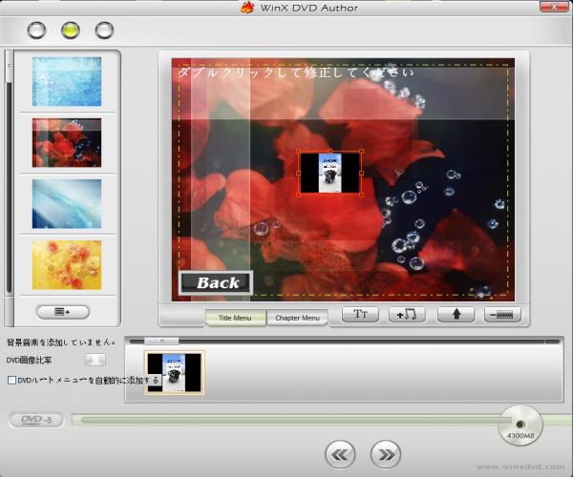The height and width of the screenshot is (477, 573).
Task: Switch to the Chapter Menu tab
Action: coord(297,318)
